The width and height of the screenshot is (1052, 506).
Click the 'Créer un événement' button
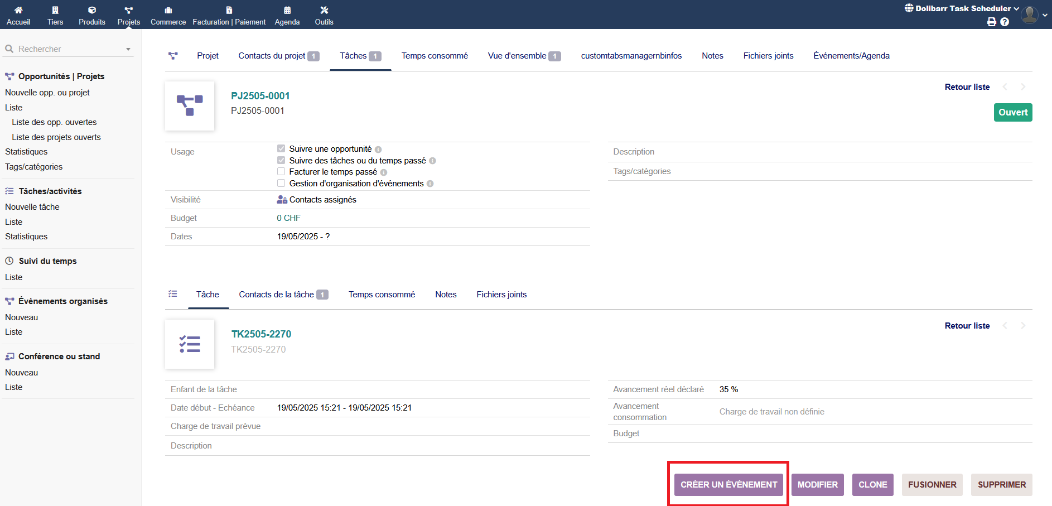728,485
